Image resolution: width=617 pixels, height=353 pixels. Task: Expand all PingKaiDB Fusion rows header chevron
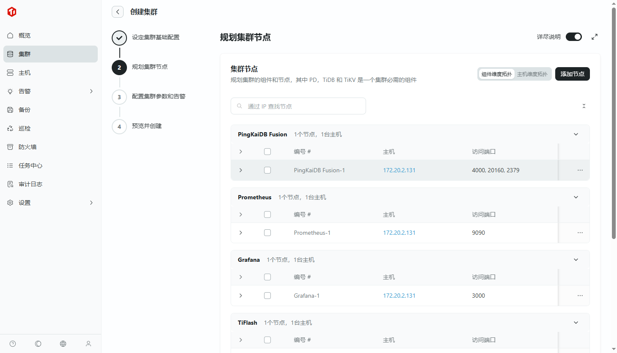(x=241, y=152)
